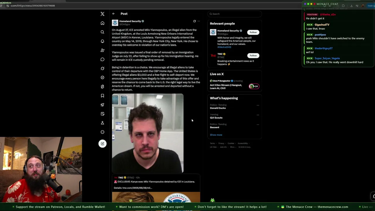Open the mugshot photo in the post
Image resolution: width=375 pixels, height=211 pixels.
(148, 133)
